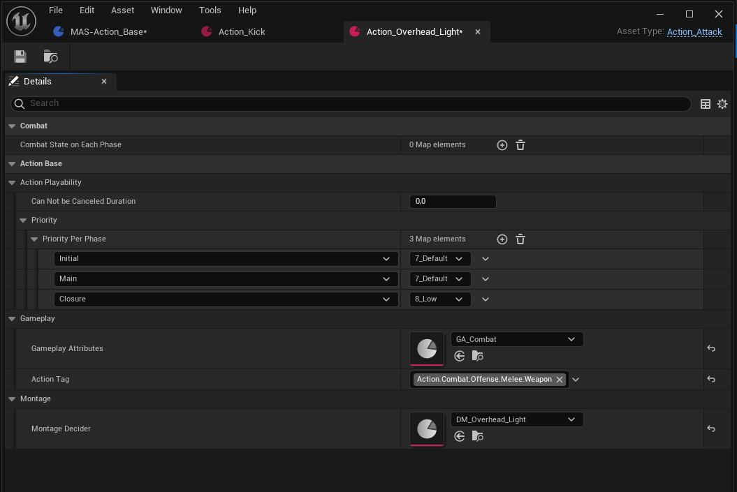737x492 pixels.
Task: Add element to Combat State map with plus icon
Action: 502,144
